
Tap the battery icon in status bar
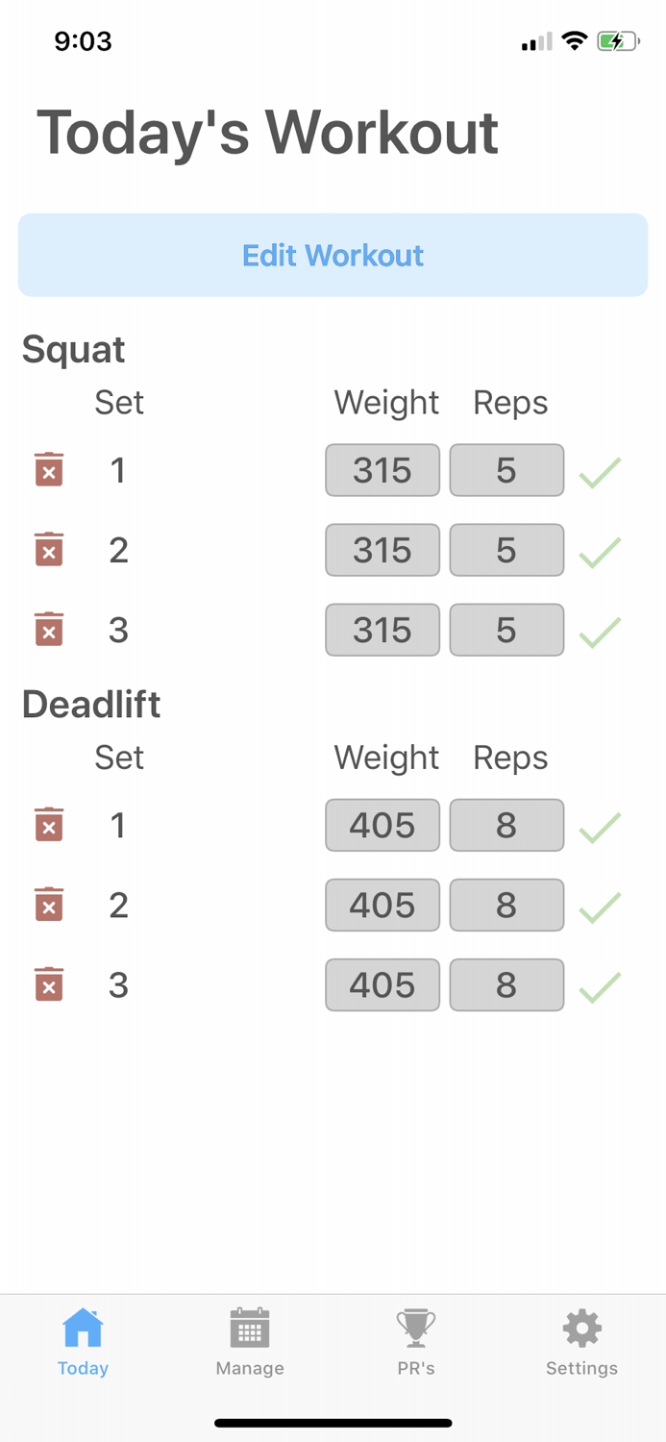click(x=617, y=41)
